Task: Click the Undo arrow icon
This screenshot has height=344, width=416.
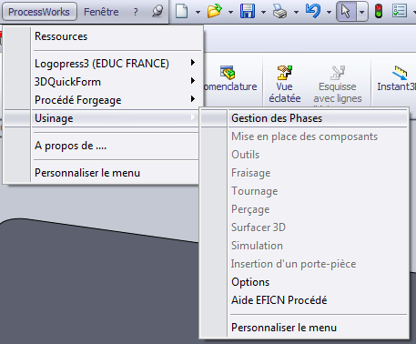Action: pyautogui.click(x=313, y=11)
